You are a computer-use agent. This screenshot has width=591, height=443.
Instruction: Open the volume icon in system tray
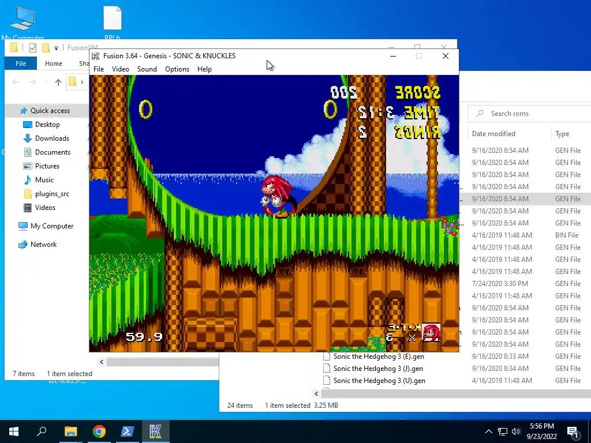point(516,431)
